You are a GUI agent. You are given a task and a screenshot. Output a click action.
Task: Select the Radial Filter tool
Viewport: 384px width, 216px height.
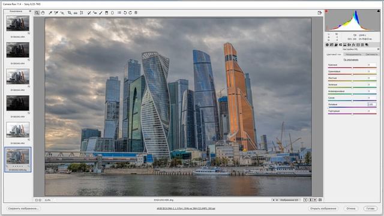click(x=112, y=13)
